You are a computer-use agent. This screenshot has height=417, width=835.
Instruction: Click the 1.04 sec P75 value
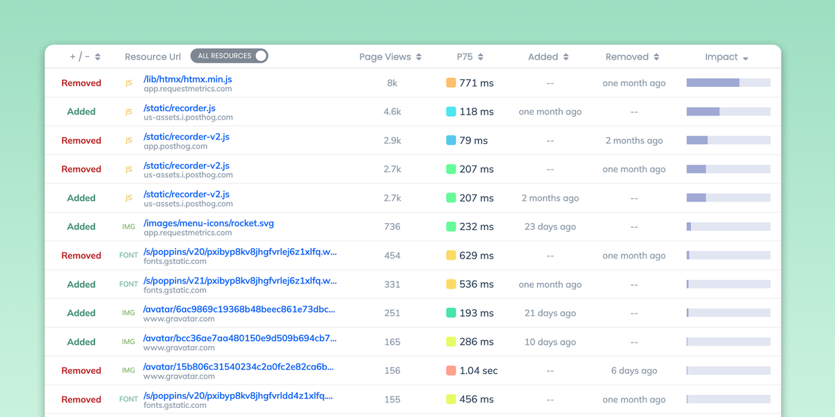coord(479,370)
